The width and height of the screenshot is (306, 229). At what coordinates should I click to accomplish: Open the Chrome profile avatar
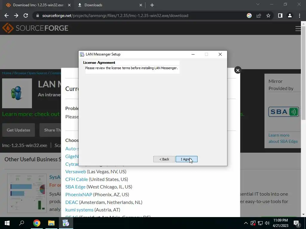290,16
